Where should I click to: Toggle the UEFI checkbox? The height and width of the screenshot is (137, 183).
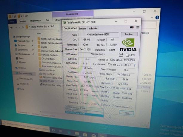[127, 55]
